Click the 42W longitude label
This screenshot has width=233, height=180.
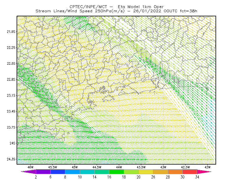point(207,167)
